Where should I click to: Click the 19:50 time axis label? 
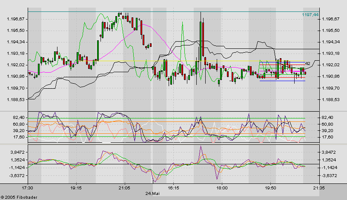coord(270,187)
